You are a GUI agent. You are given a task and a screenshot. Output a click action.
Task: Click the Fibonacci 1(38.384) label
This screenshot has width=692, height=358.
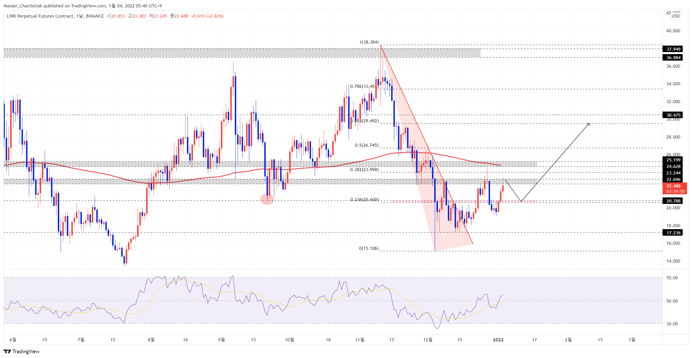[x=369, y=42]
